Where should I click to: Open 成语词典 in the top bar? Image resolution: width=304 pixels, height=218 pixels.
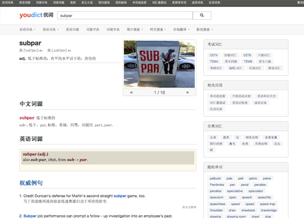[198, 2]
